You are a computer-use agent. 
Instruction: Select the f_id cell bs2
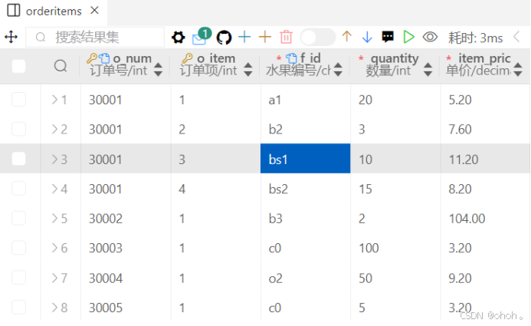pos(306,189)
